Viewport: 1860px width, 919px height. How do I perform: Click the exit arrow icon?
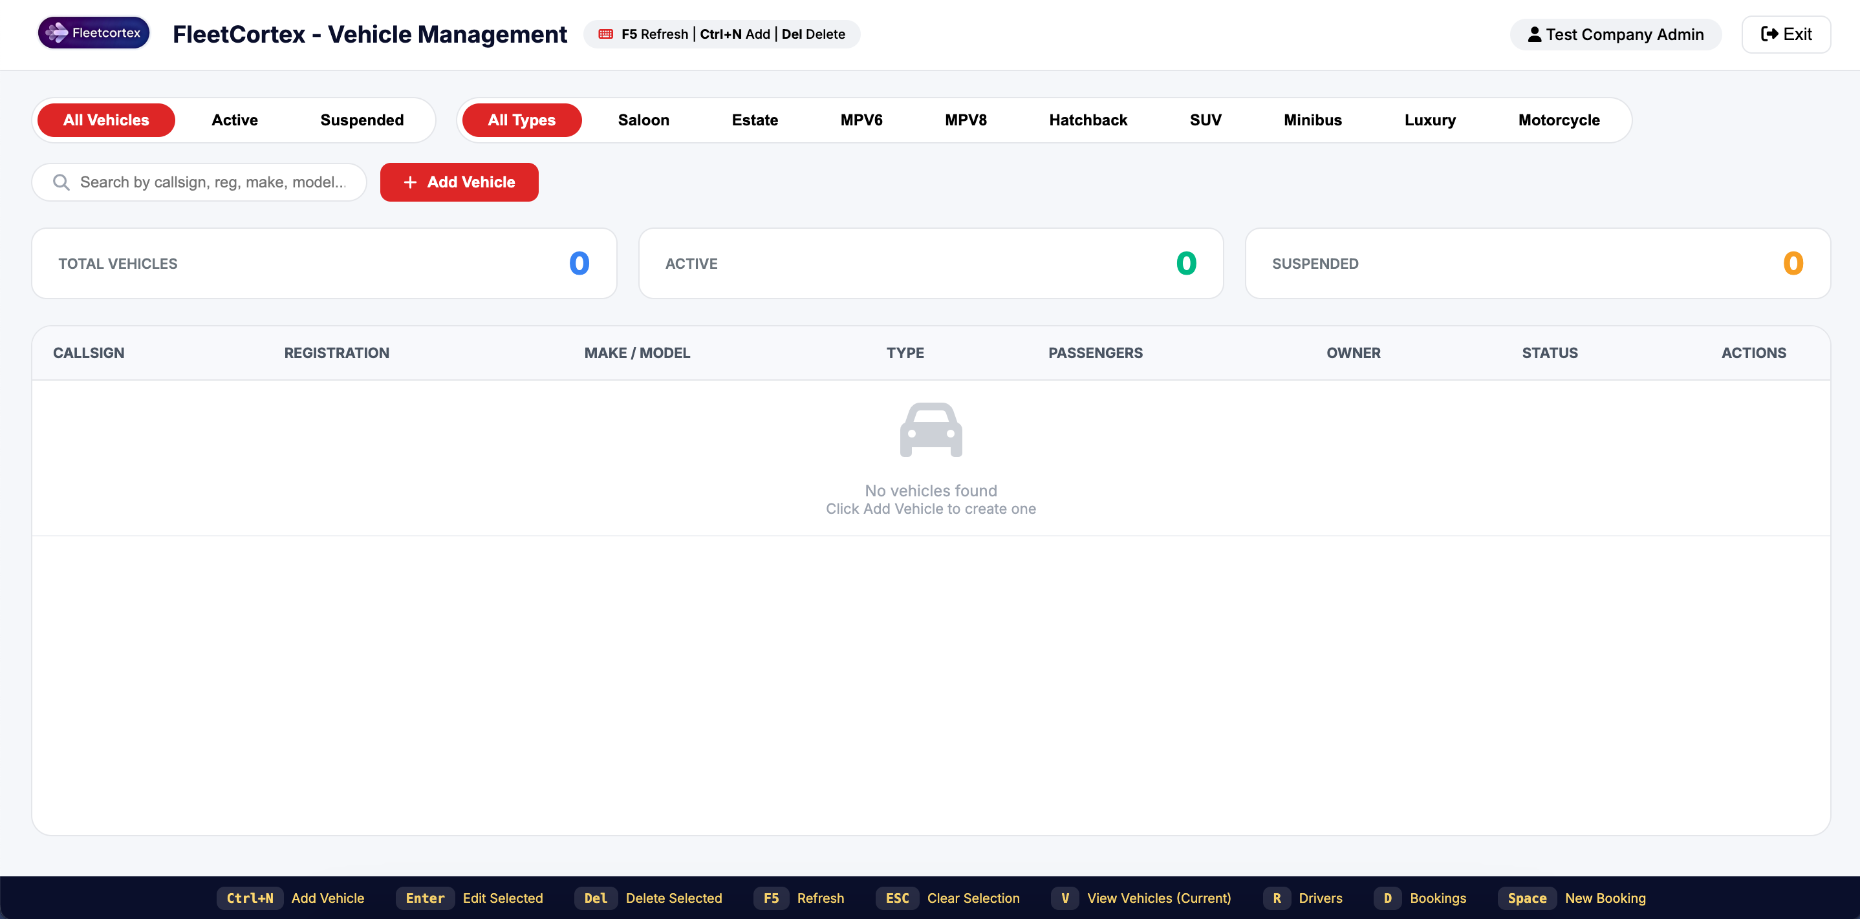(x=1769, y=34)
